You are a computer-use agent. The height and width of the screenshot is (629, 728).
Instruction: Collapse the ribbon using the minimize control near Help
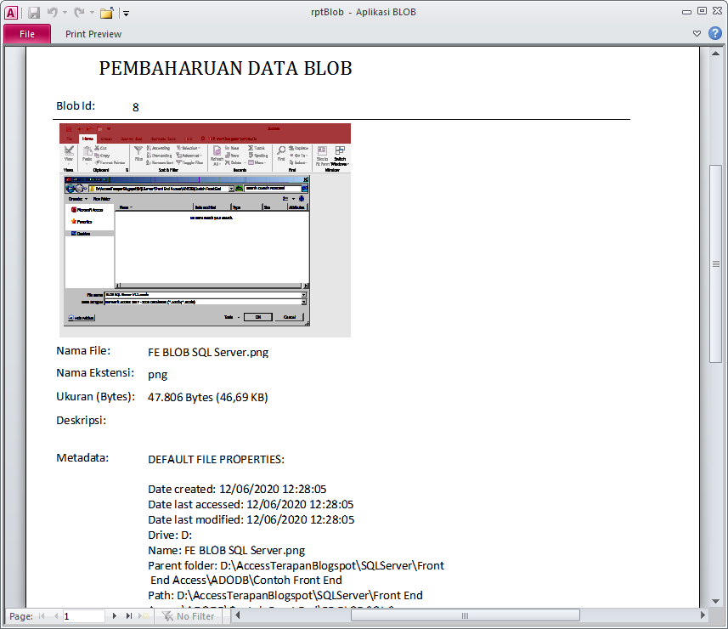(696, 31)
